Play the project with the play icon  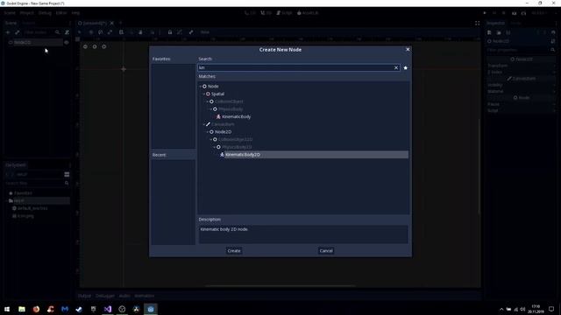point(485,13)
